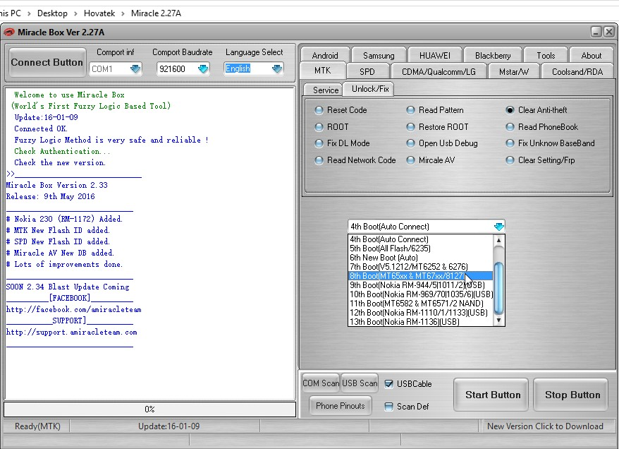Screen dimensions: 619x449
Task: Select the ROOT radio option
Action: click(x=332, y=127)
